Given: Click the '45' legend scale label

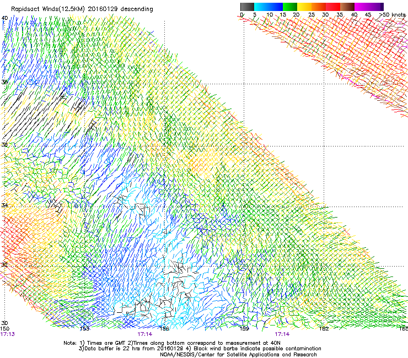Looking at the screenshot, I should [368, 14].
